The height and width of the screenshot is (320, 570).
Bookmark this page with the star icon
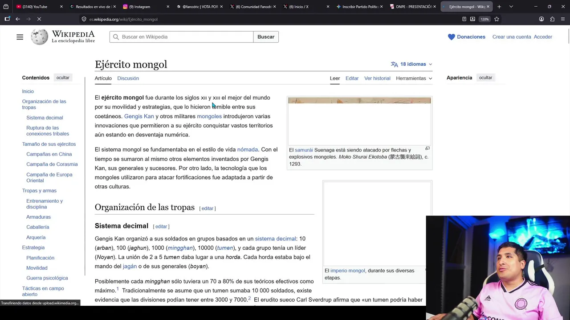tap(497, 19)
